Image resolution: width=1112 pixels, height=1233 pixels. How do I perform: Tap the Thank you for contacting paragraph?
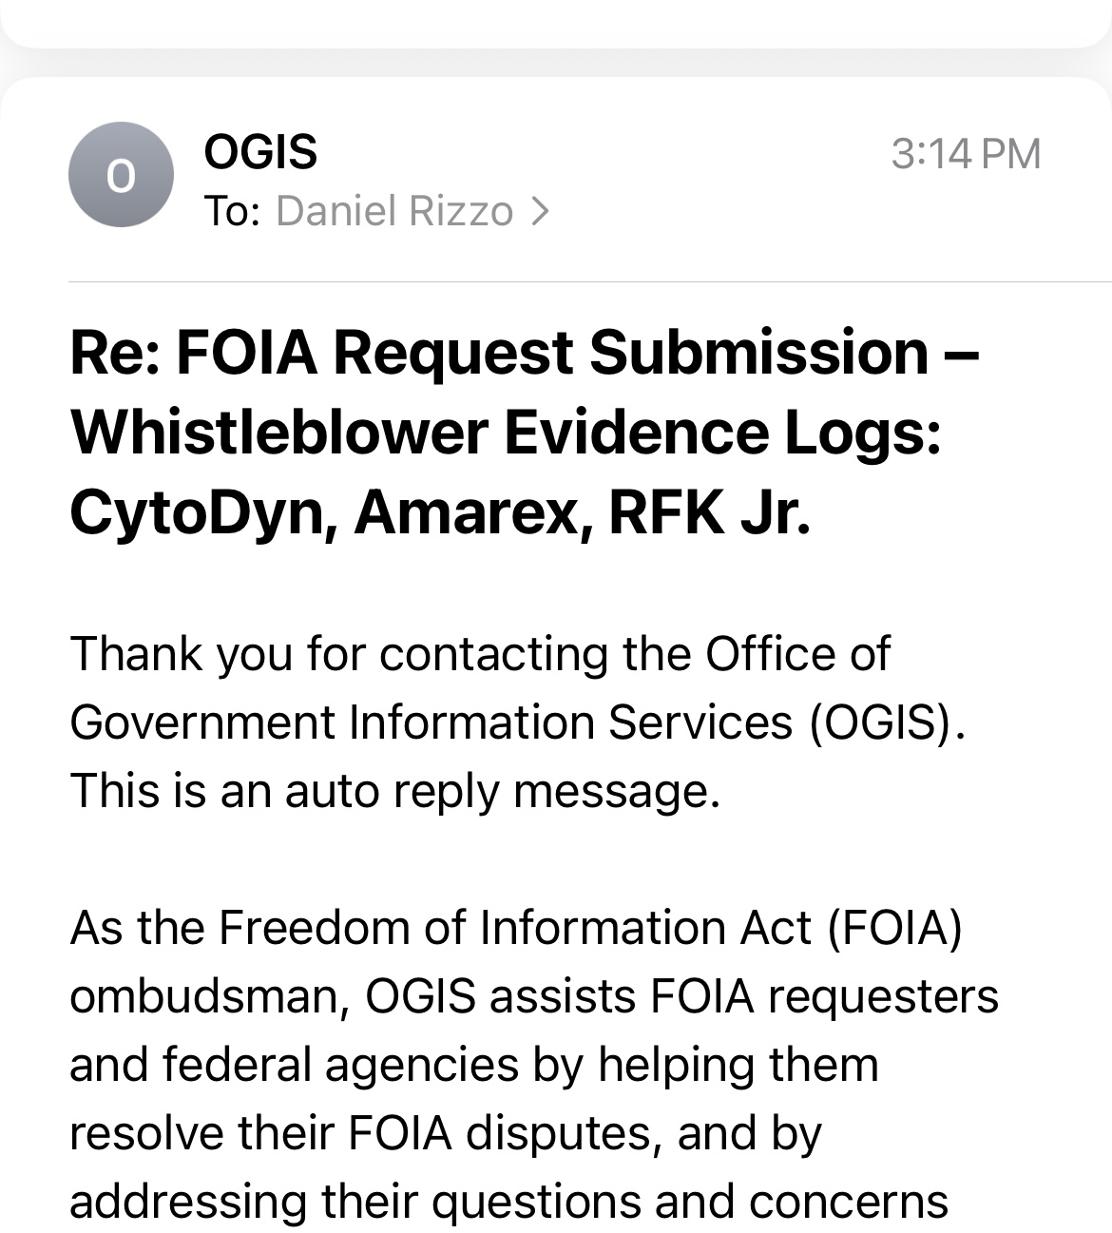click(x=480, y=654)
